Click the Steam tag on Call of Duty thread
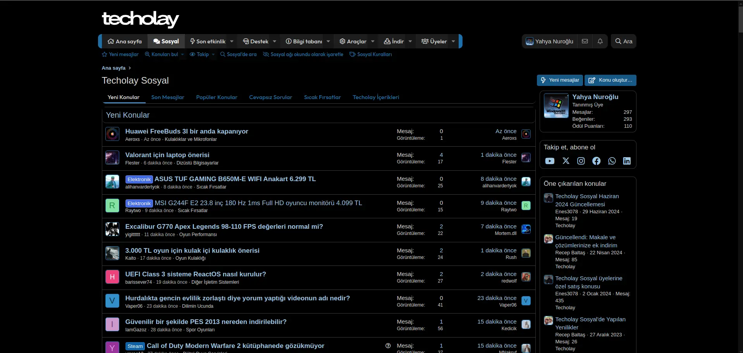This screenshot has height=353, width=743. 135,346
